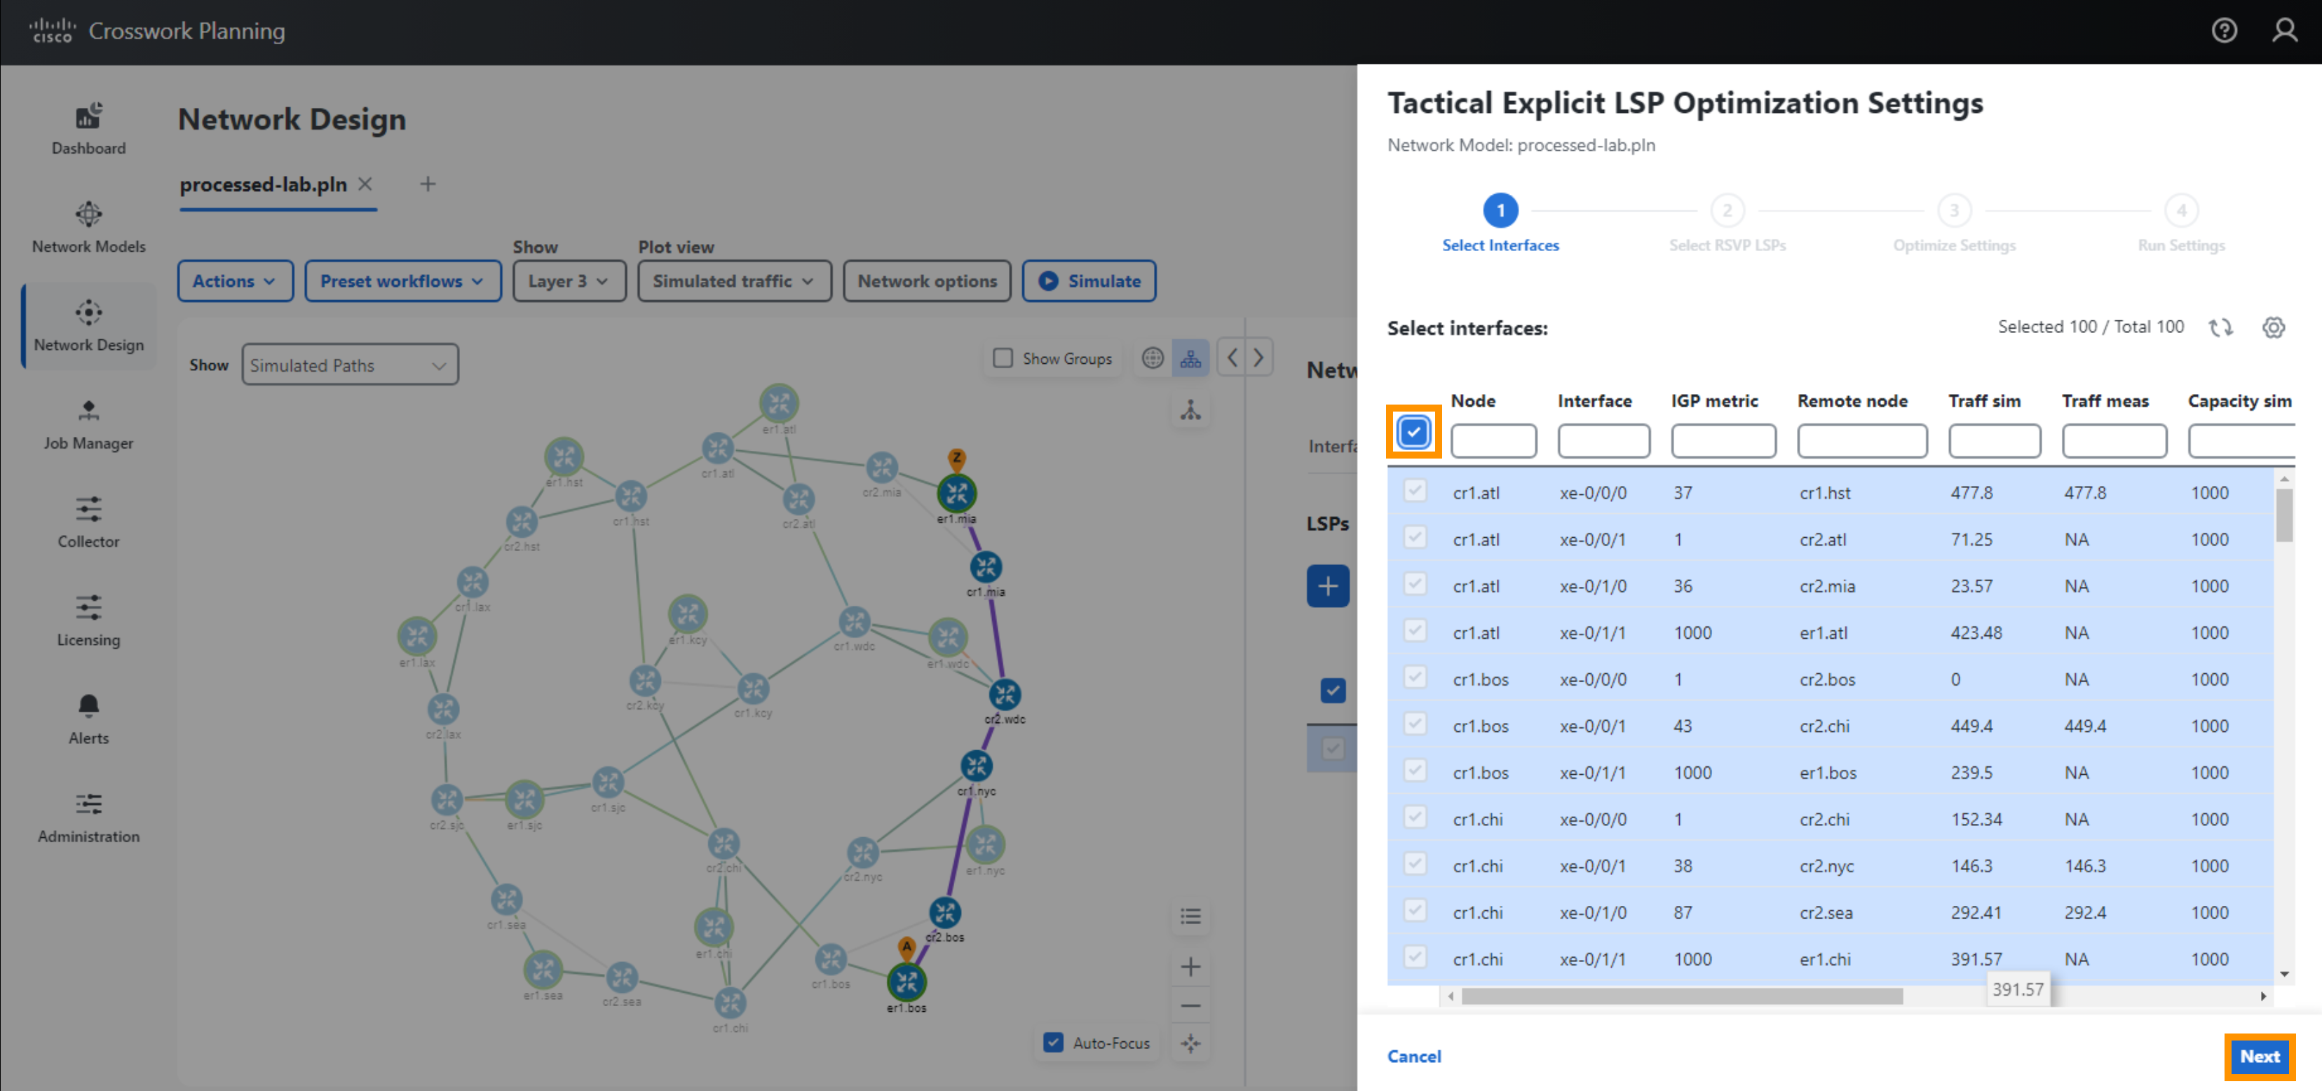Zoom in on network plot
This screenshot has height=1091, width=2322.
(x=1190, y=967)
